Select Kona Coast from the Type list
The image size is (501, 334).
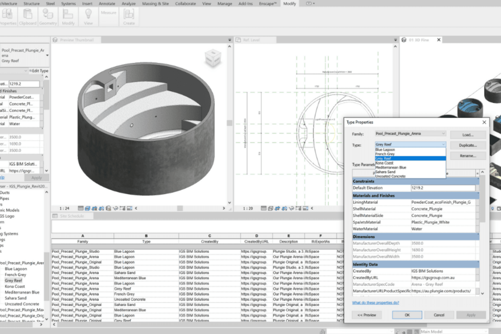click(384, 163)
